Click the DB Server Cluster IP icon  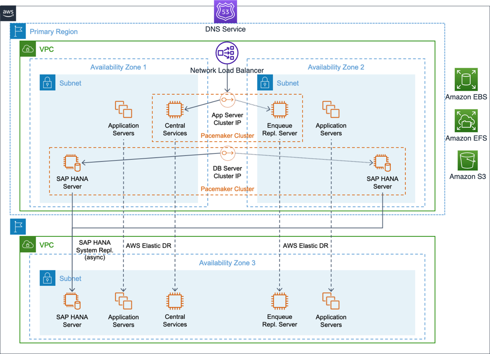click(228, 153)
